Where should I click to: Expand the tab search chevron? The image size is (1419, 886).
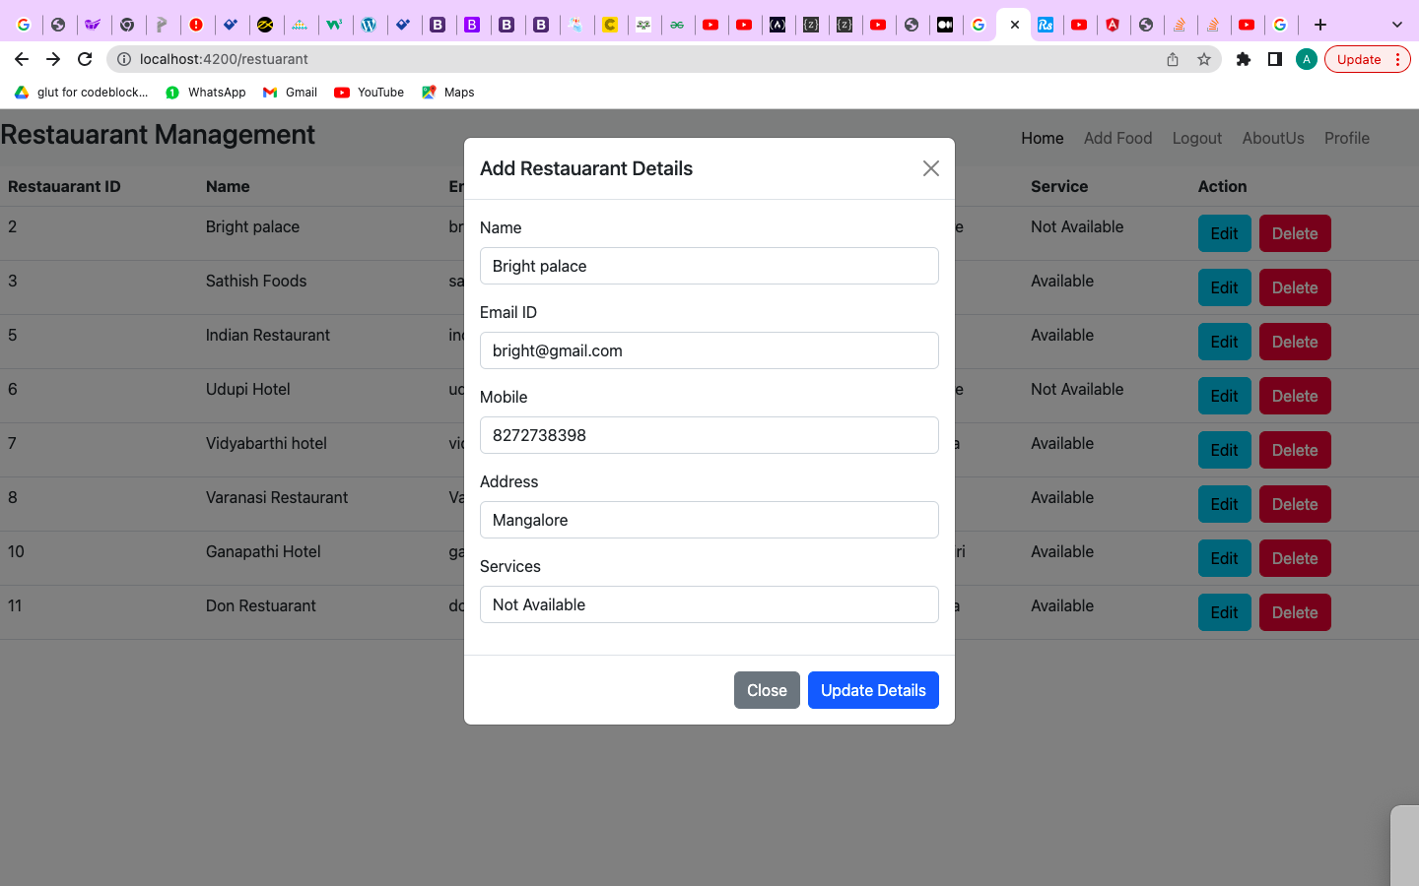click(x=1396, y=25)
